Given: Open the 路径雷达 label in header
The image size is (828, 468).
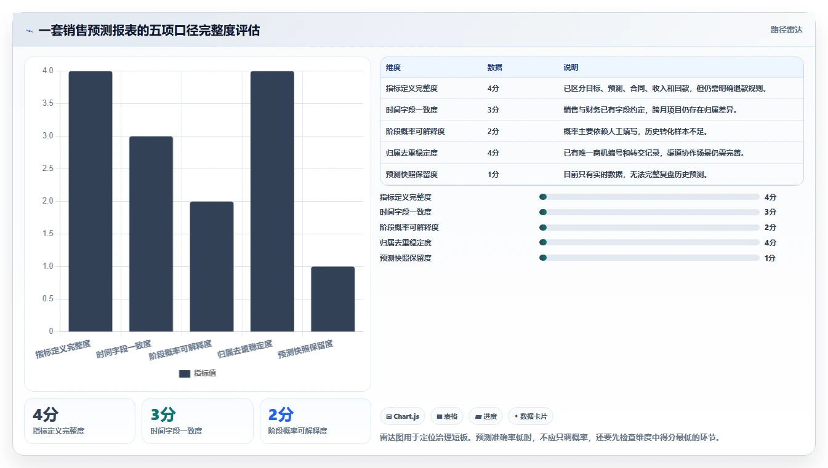Looking at the screenshot, I should [786, 30].
